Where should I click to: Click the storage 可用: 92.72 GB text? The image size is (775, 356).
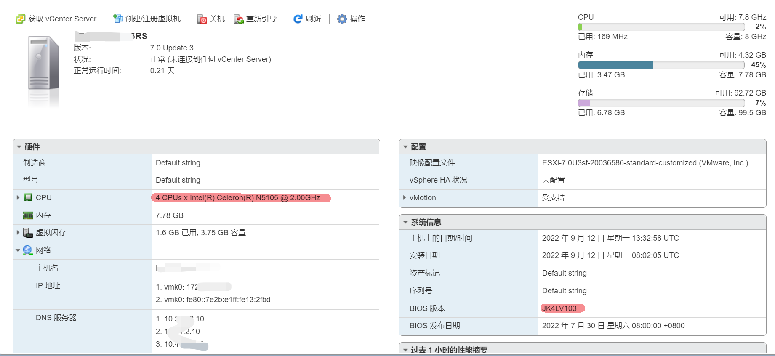click(x=740, y=93)
